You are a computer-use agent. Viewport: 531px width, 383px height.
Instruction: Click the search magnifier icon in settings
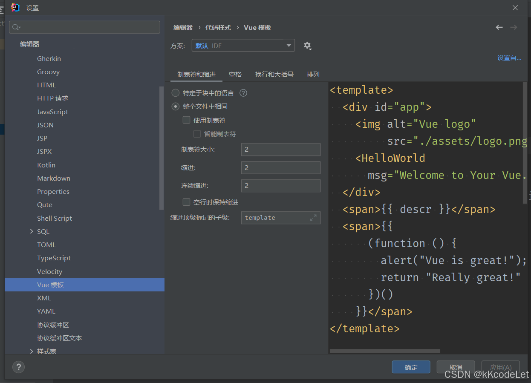point(16,27)
